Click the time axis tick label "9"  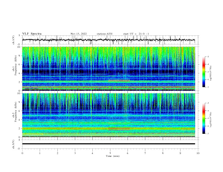click(180, 153)
